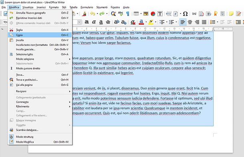Insert text box with the T icon
The image size is (244, 157).
[160, 14]
